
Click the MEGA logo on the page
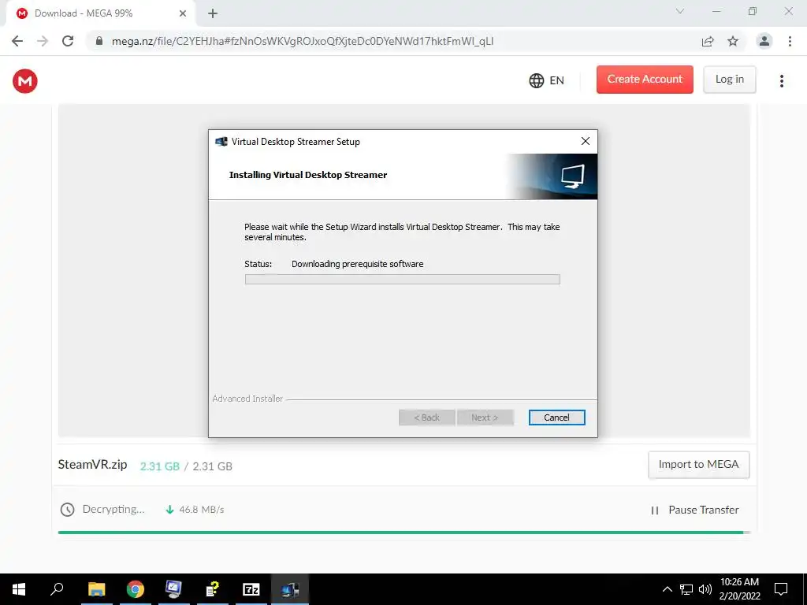[x=24, y=81]
